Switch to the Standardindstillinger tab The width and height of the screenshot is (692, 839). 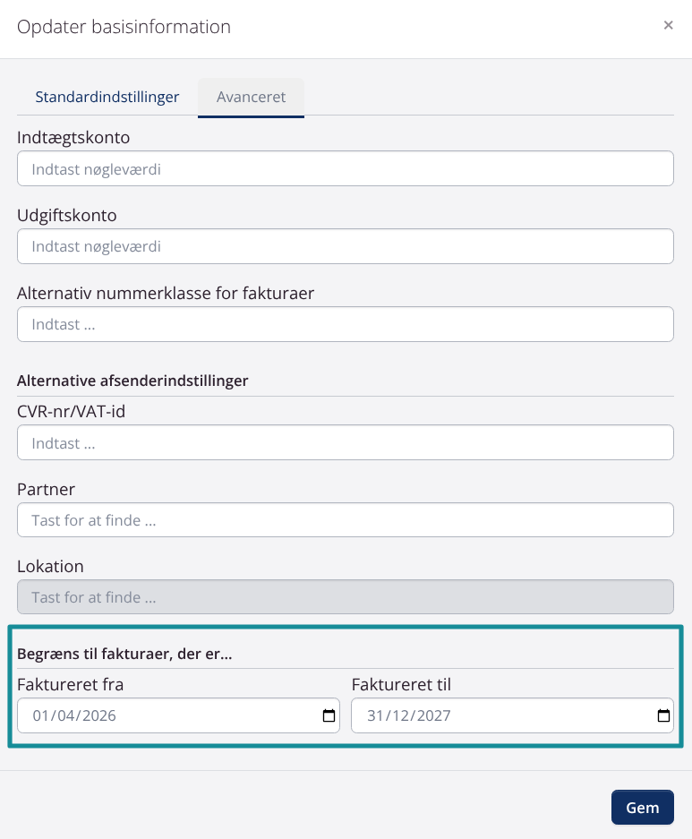[x=107, y=97]
